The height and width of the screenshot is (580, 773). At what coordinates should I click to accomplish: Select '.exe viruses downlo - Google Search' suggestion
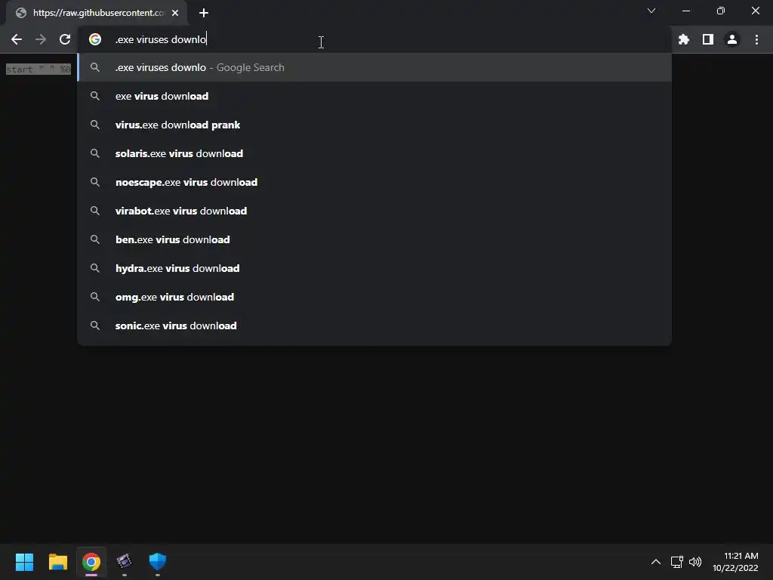click(x=374, y=67)
